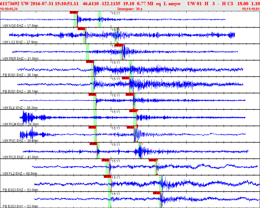Click event ID 61173692 in header
Screen dimensions: 260x208
point(10,4)
